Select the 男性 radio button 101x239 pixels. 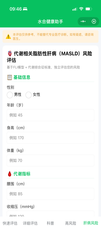coord(10,95)
